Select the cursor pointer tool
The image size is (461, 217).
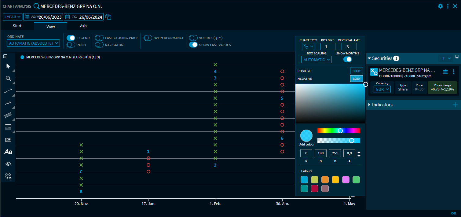point(8,66)
